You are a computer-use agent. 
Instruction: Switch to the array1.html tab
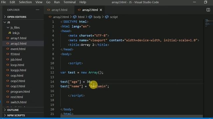[59, 10]
